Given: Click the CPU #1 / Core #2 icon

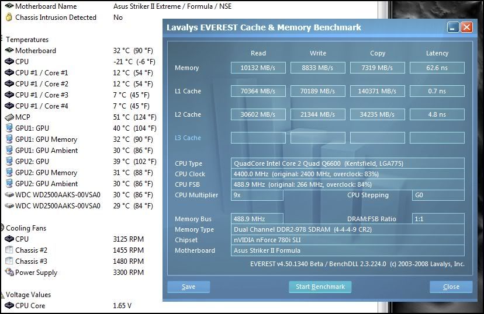Looking at the screenshot, I should point(9,84).
